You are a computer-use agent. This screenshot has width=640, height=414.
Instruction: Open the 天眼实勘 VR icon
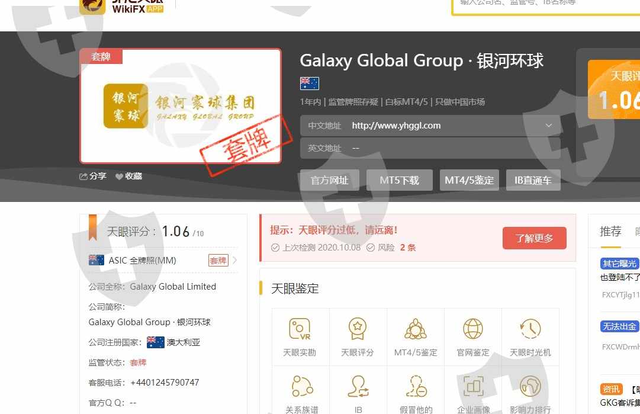click(300, 329)
